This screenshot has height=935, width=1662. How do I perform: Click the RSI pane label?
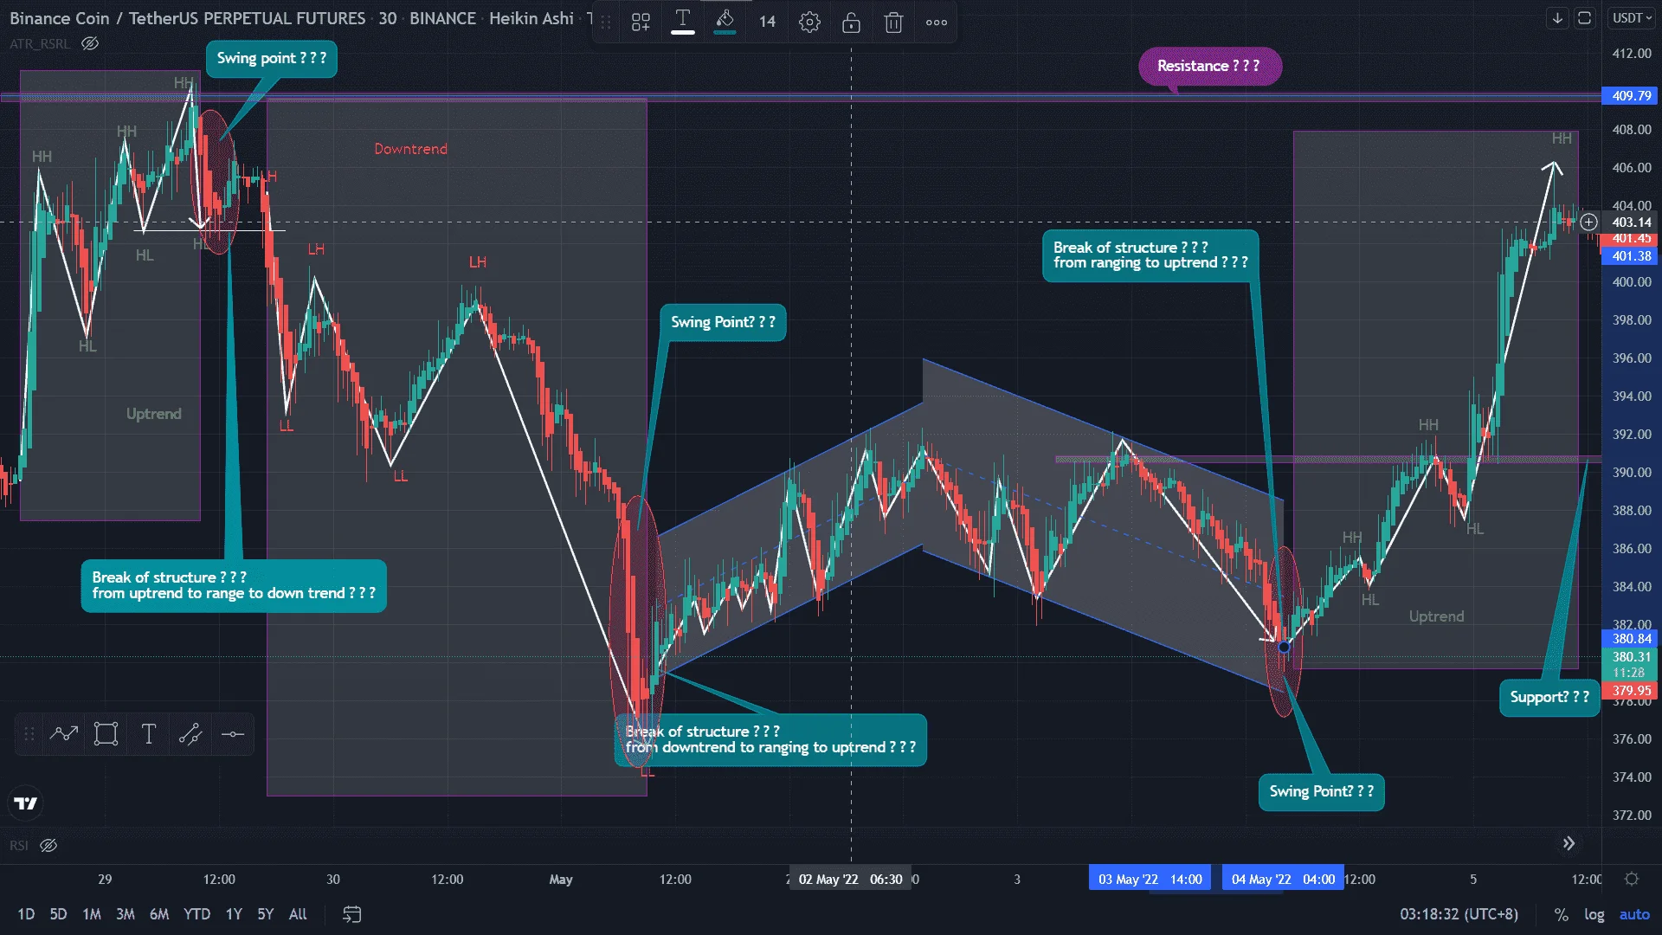pos(19,845)
